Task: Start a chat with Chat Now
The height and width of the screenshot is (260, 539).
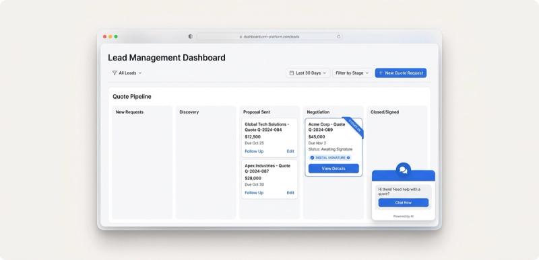Action: point(403,202)
